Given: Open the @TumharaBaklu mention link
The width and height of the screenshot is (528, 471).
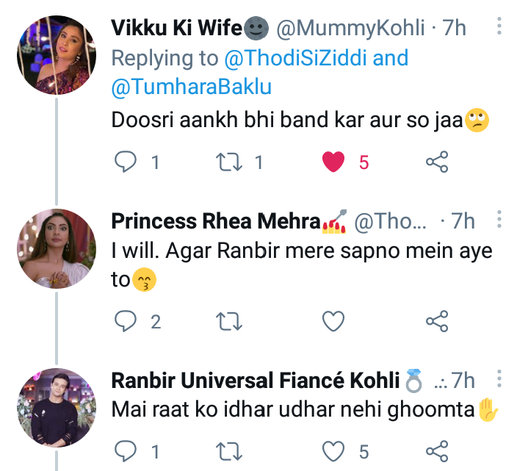Looking at the screenshot, I should (192, 87).
